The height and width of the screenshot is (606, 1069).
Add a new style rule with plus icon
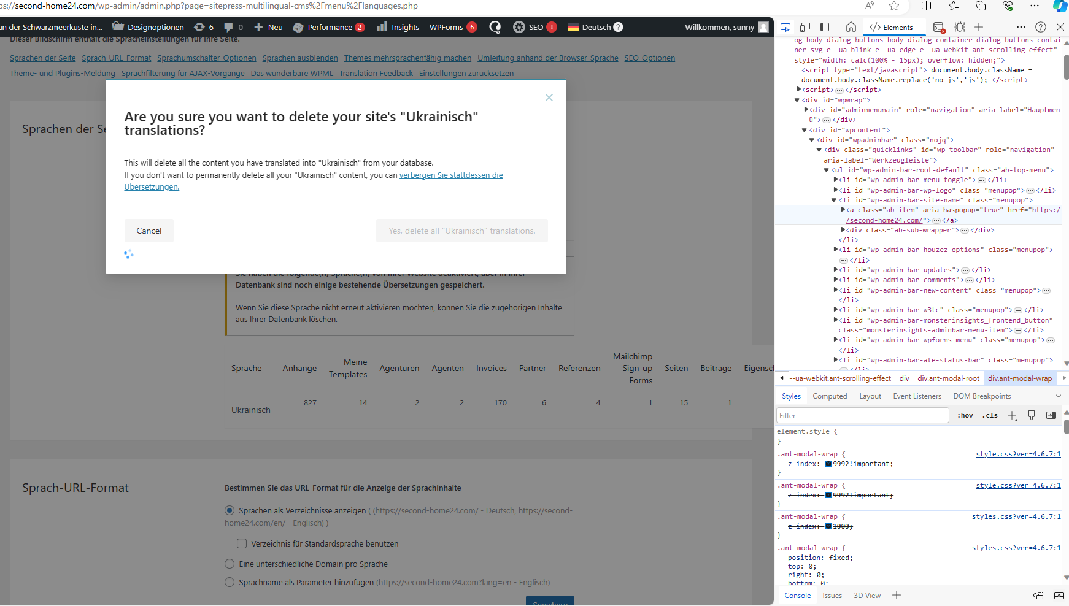[x=1012, y=416]
